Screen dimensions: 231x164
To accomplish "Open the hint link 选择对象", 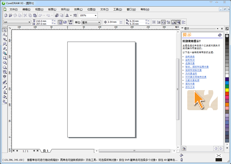I will point(190,63).
